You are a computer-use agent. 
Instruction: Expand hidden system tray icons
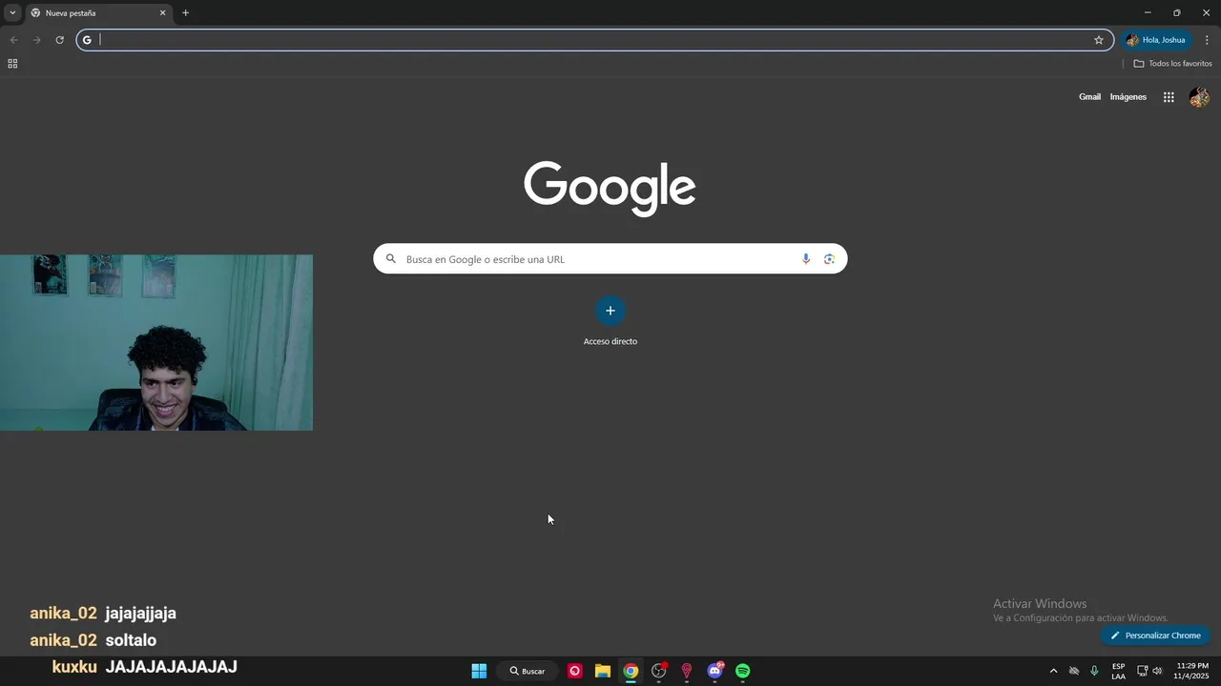coord(1053,671)
